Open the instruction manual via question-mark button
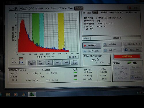Viewport: 144px width, 108px height. 133,50
